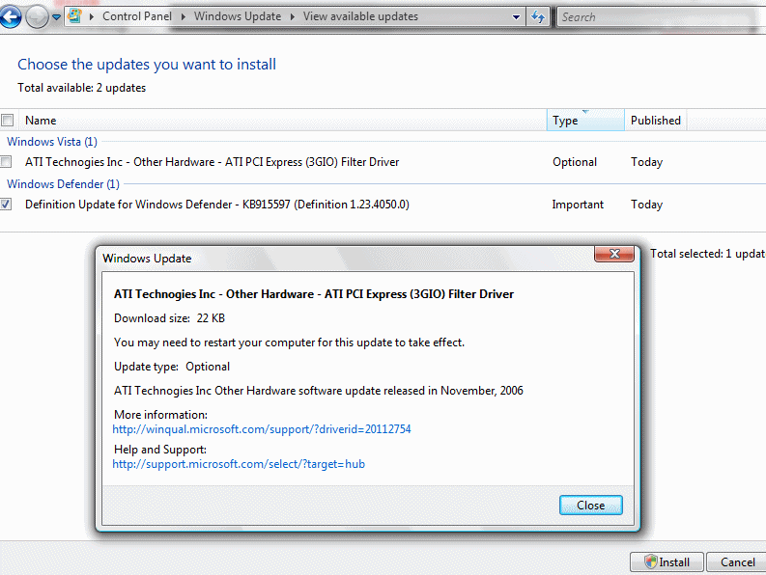The width and height of the screenshot is (766, 575).
Task: Click the Close button in the dialog
Action: pyautogui.click(x=590, y=506)
